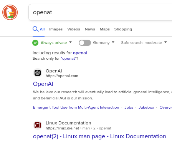Screen dimensions: 172x141
Task: Open the Maps tab
Action: pos(105,29)
